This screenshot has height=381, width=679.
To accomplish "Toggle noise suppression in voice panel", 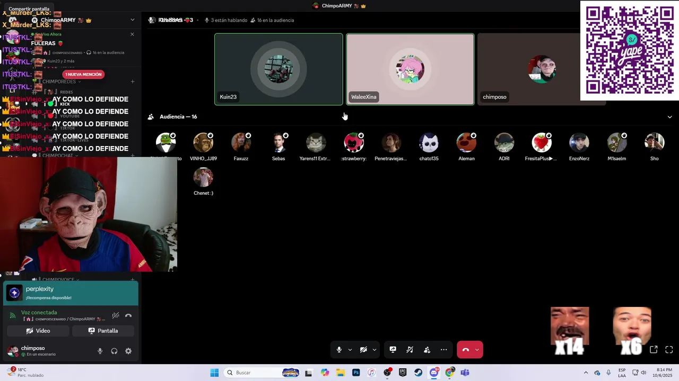I will click(x=115, y=316).
